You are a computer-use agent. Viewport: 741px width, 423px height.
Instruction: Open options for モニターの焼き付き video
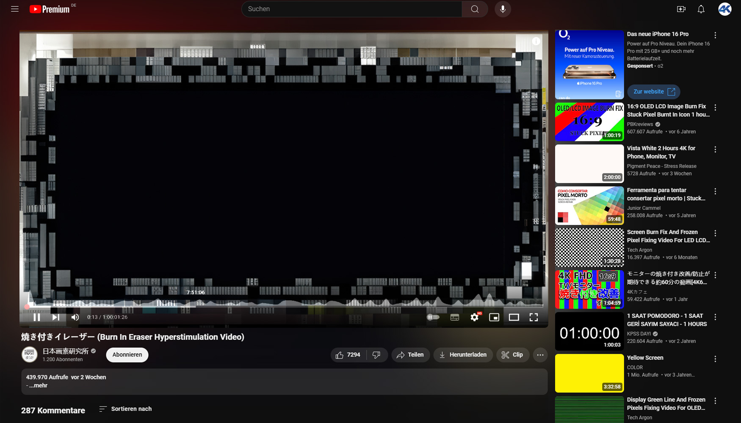(715, 275)
